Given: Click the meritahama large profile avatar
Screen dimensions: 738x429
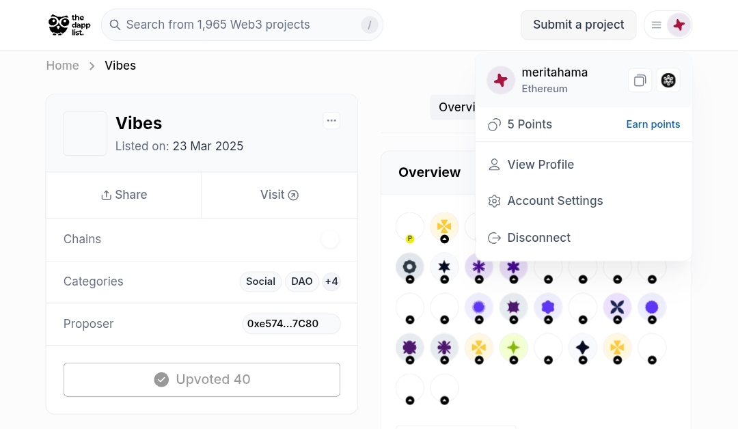Looking at the screenshot, I should point(501,81).
